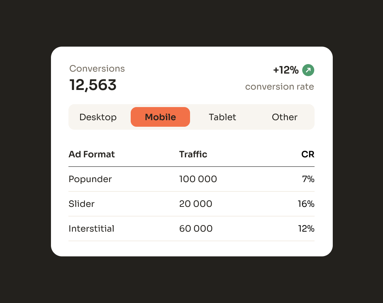Click the 60 000 traffic value
Viewport: 383px width, 303px height.
[x=196, y=229]
